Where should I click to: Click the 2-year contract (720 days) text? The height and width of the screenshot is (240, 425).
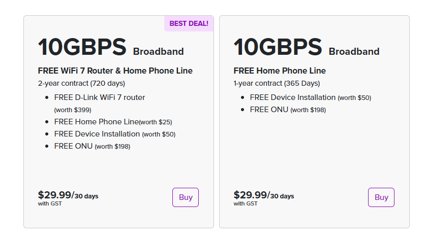coord(81,83)
